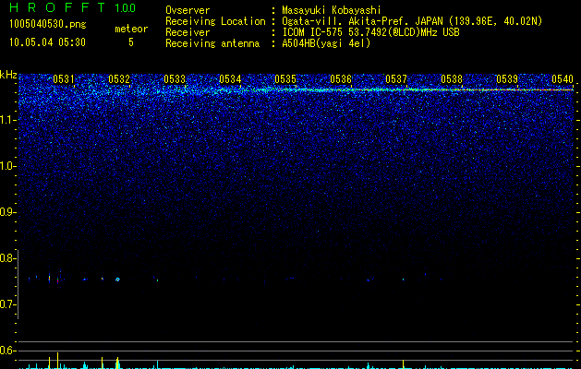
Task: Click the 0.9 kHz axis label
Action: click(x=7, y=212)
